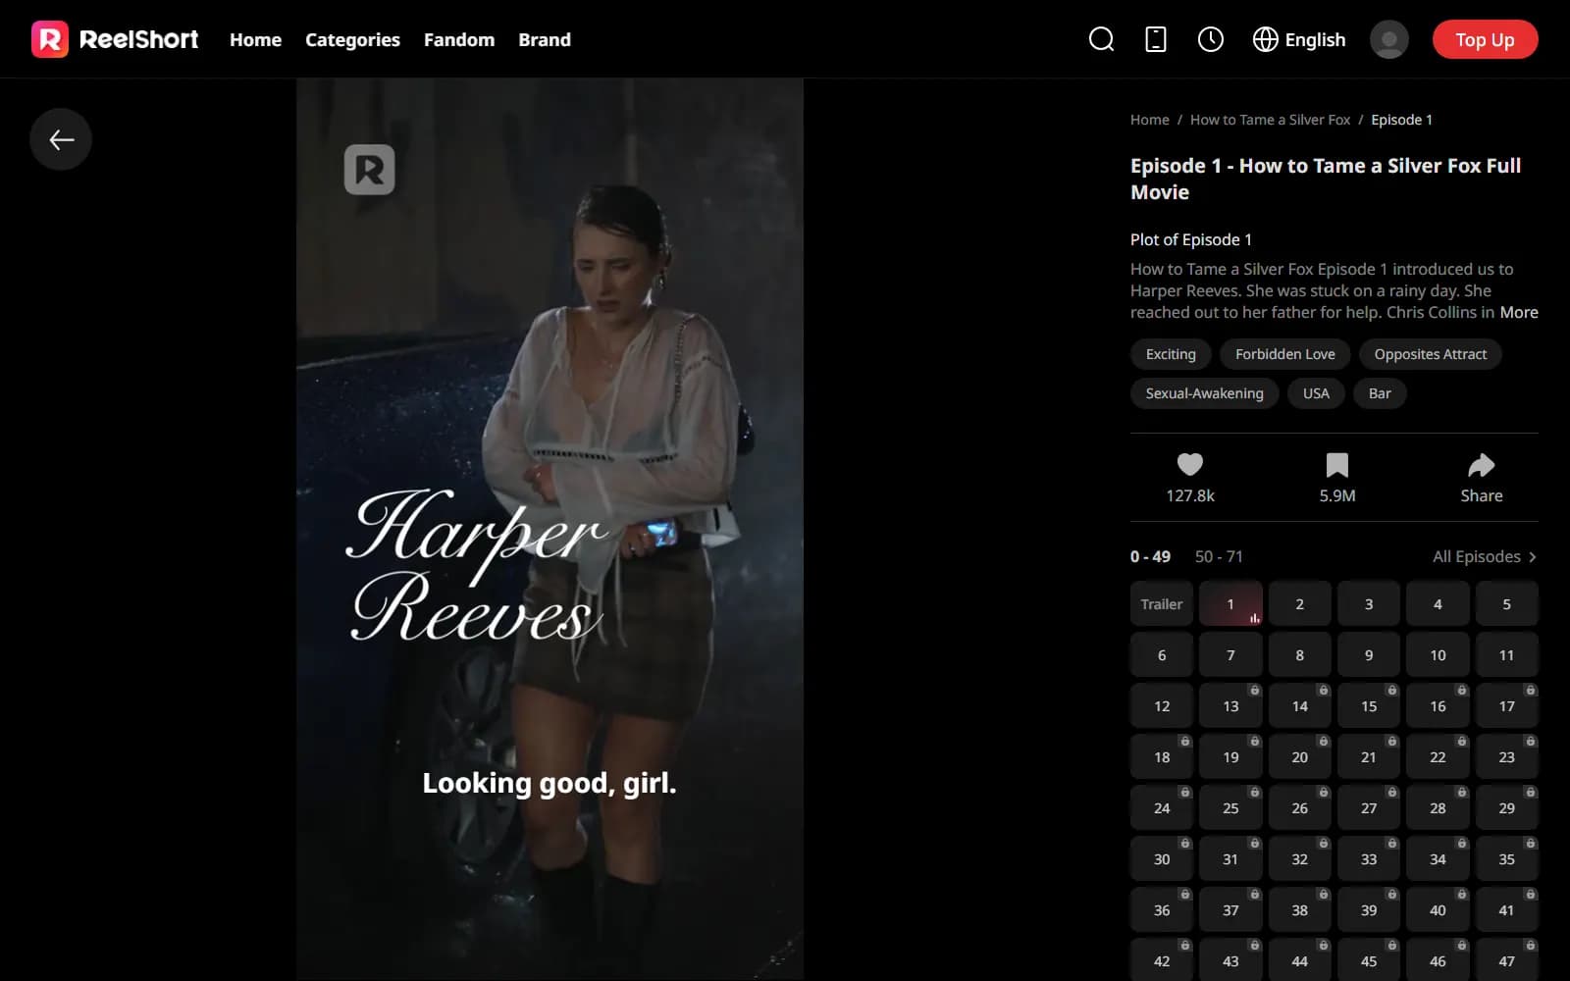Open locked episode 13
This screenshot has height=981, width=1570.
coord(1230,706)
